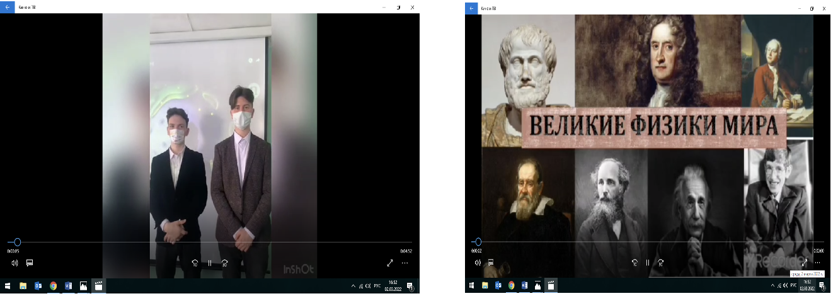
Task: Click seek bar handle in right player
Action: (478, 242)
